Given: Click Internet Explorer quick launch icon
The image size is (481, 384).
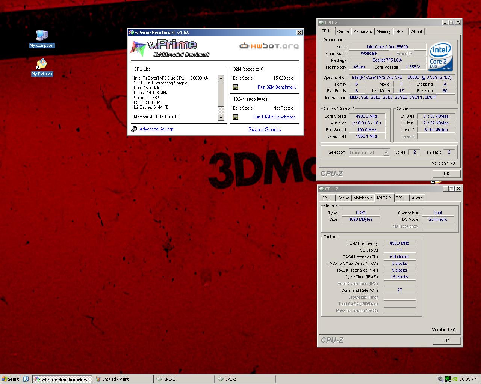Looking at the screenshot, I should (x=26, y=379).
